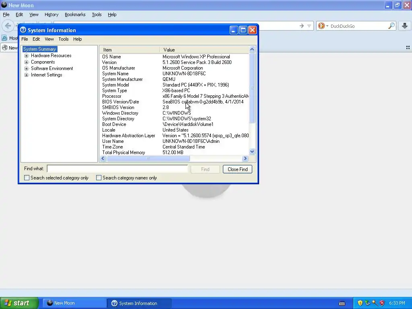Open the View menu in System Information
412x309 pixels.
pos(49,39)
